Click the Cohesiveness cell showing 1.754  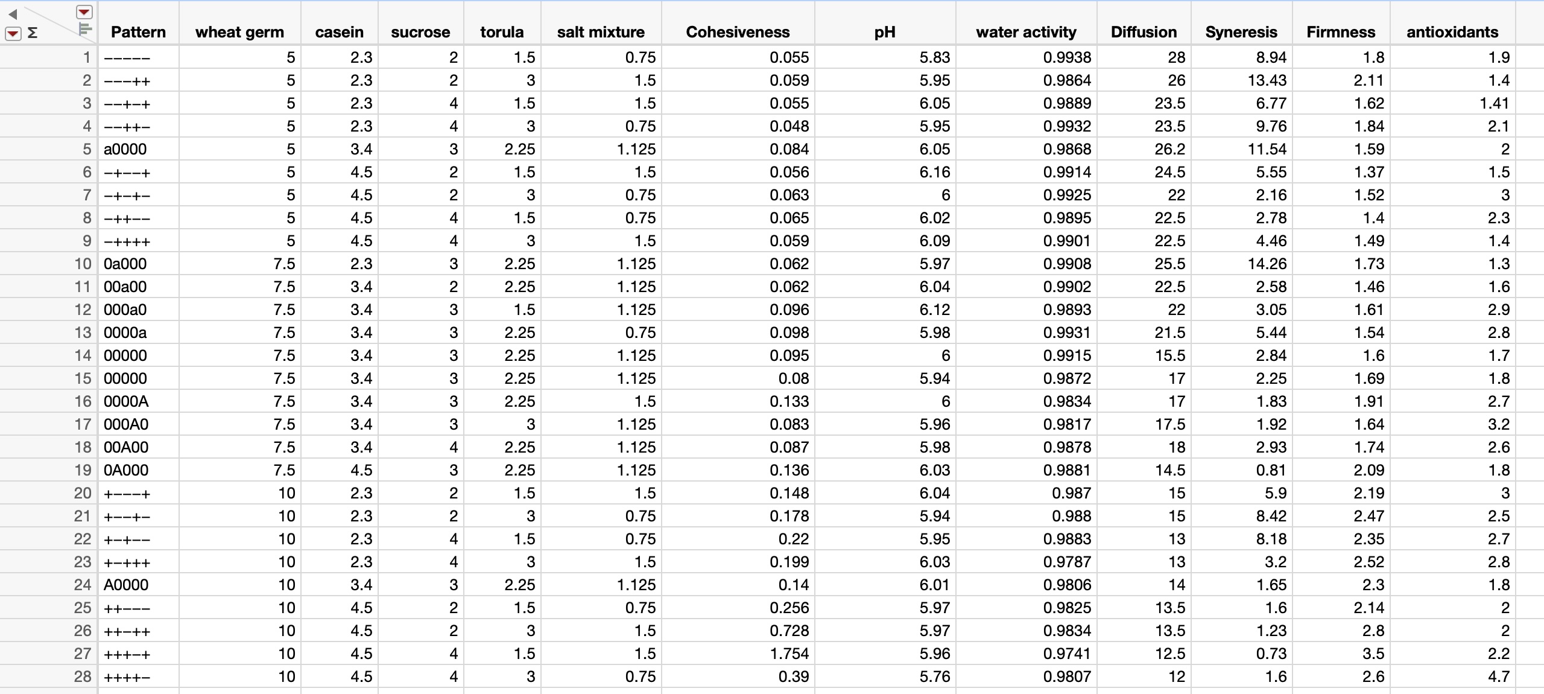tap(789, 654)
